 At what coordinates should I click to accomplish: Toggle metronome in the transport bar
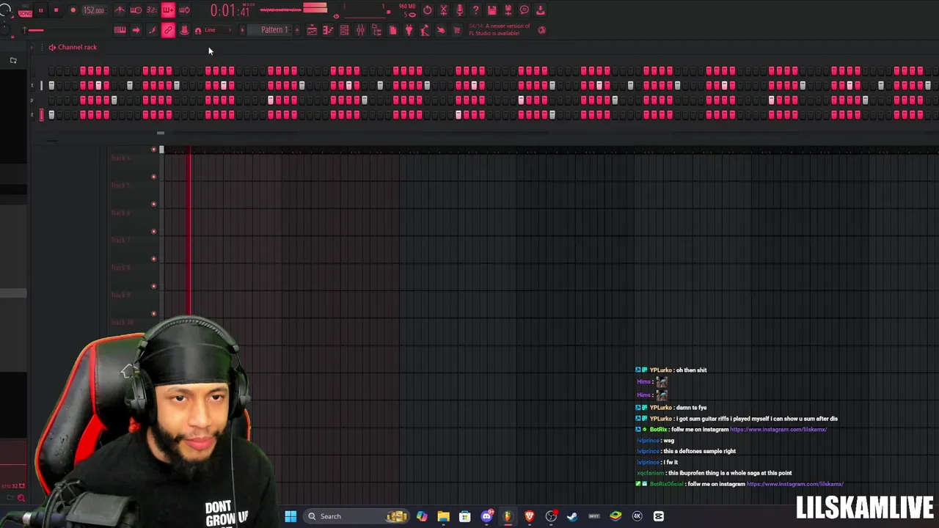pos(120,10)
